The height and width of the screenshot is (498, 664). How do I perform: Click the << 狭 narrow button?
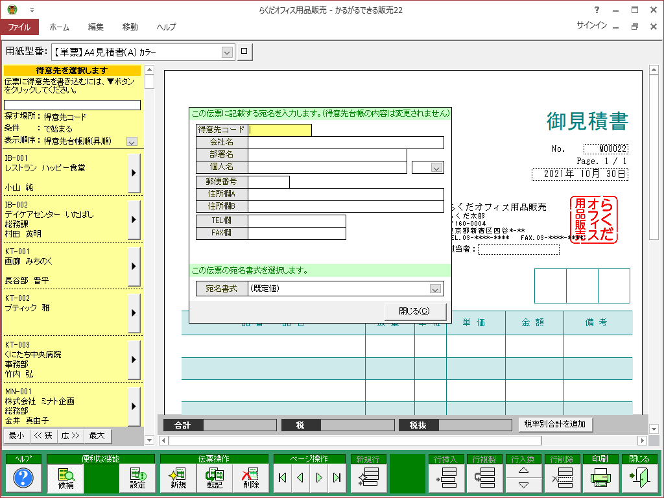pyautogui.click(x=43, y=435)
